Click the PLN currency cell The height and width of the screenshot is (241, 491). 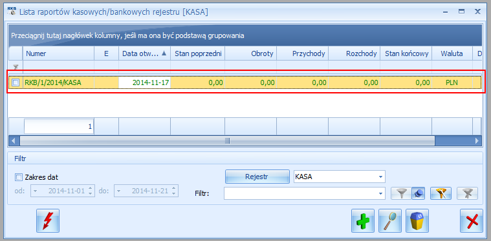(x=452, y=82)
